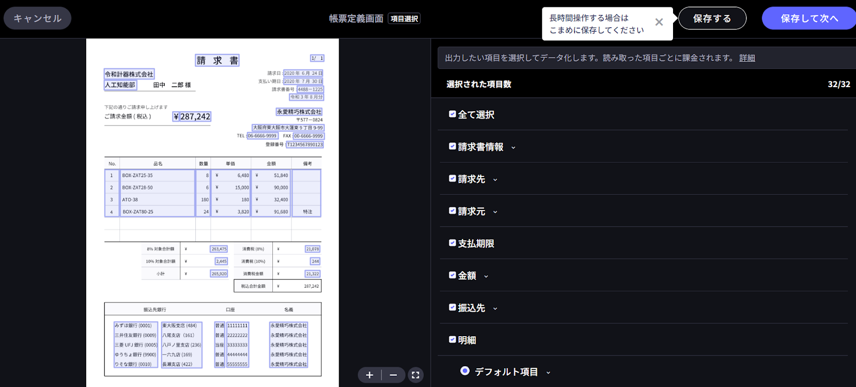Screen dimensions: 856x387
Task: Select the FAX 00-6666-9999 field
Action: [308, 136]
